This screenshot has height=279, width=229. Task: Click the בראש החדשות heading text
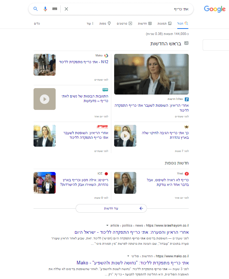[166, 44]
